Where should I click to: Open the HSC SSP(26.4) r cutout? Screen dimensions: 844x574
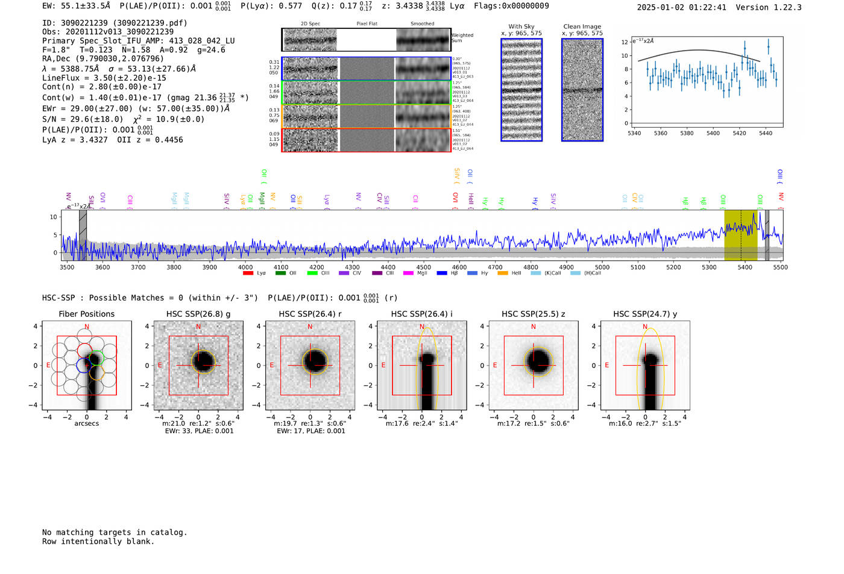click(x=310, y=366)
